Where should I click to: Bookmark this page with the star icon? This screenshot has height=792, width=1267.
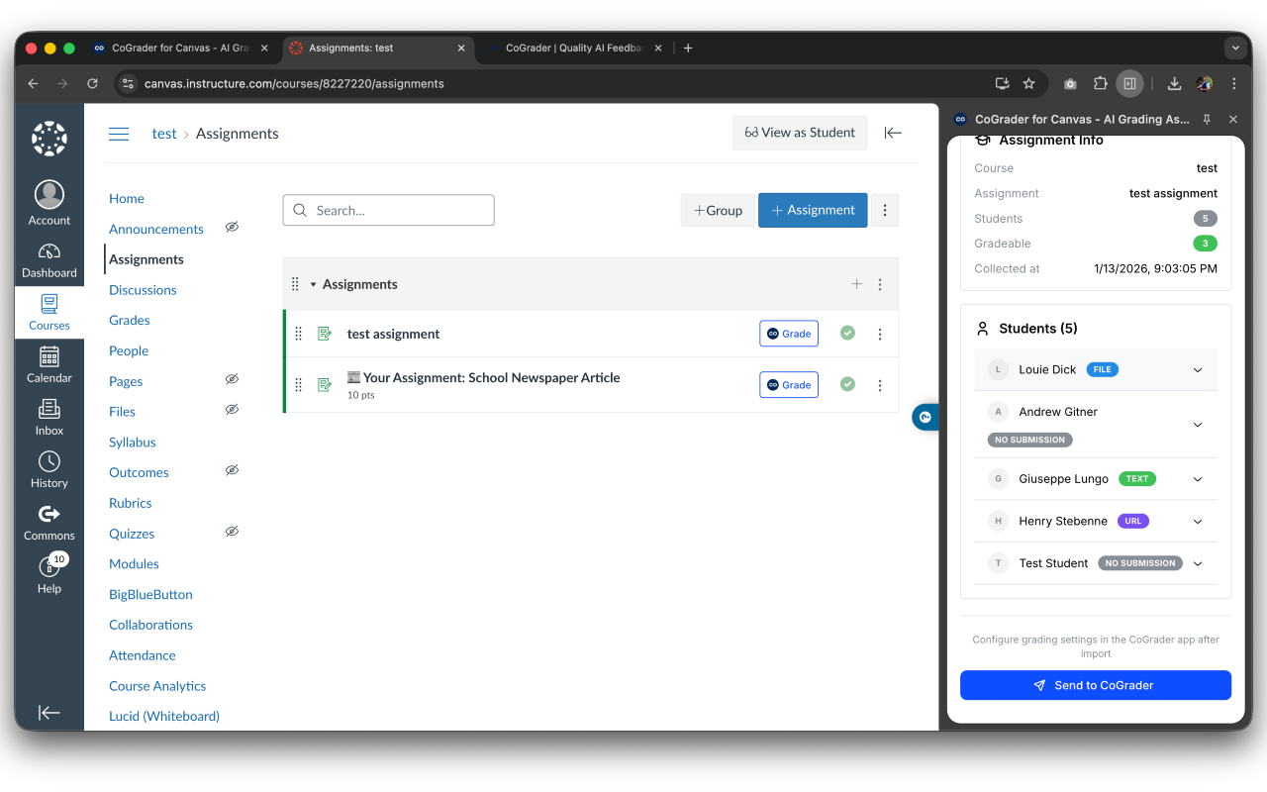click(x=1028, y=84)
